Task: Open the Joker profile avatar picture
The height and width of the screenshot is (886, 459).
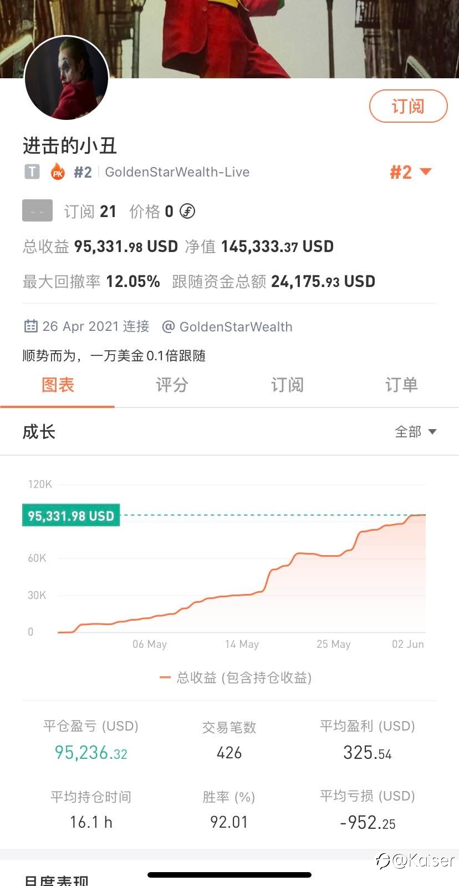Action: (67, 78)
